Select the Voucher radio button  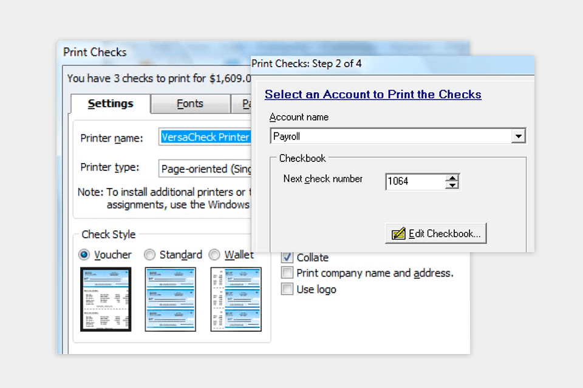tap(84, 255)
